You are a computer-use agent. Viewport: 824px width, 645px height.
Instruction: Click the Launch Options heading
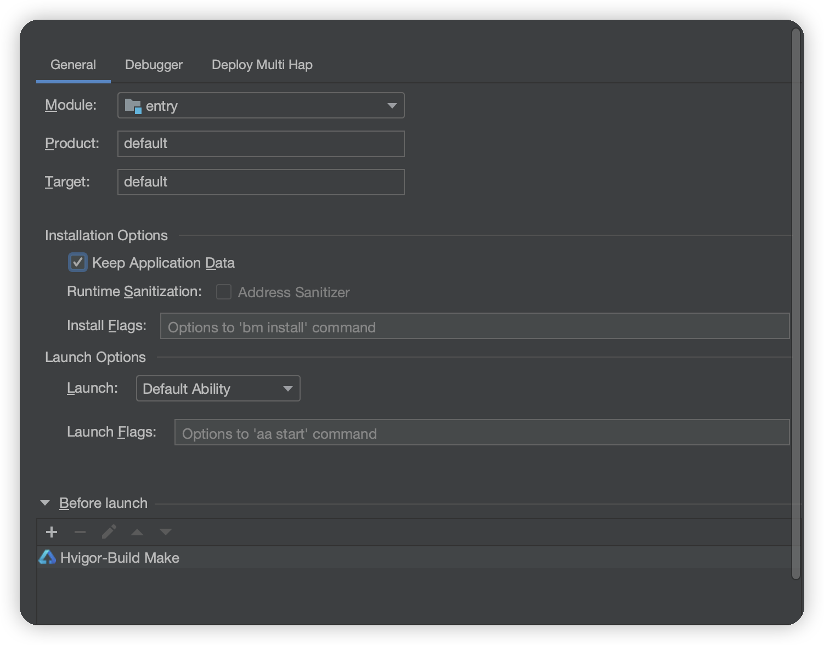pyautogui.click(x=95, y=357)
